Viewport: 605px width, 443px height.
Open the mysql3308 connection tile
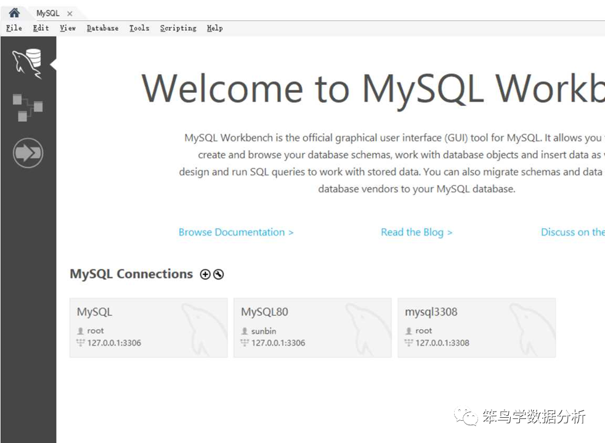click(x=477, y=328)
